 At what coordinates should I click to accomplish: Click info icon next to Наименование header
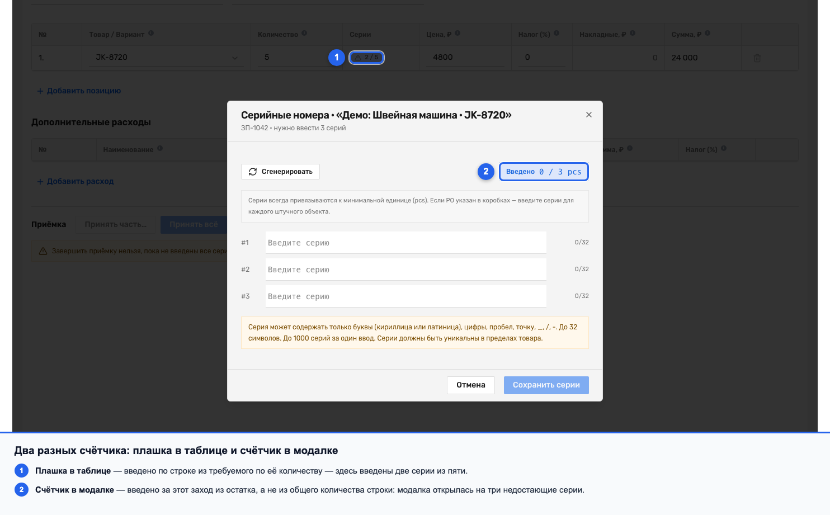click(x=160, y=149)
